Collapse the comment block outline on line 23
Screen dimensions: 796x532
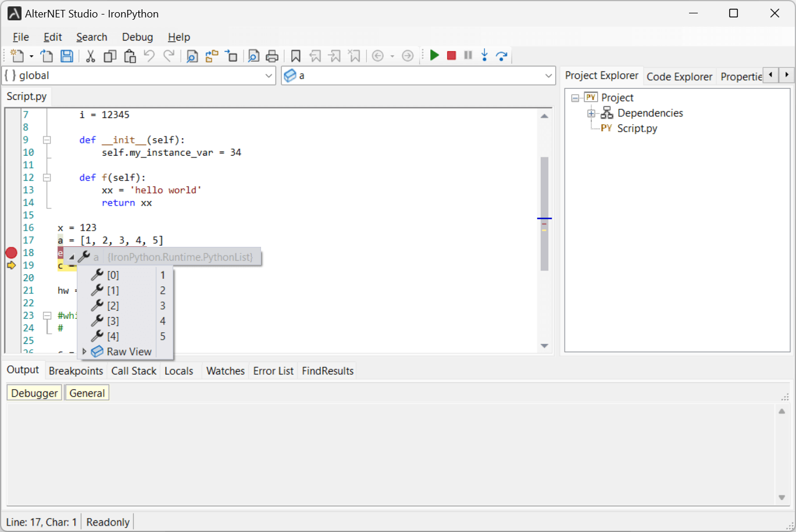point(47,315)
